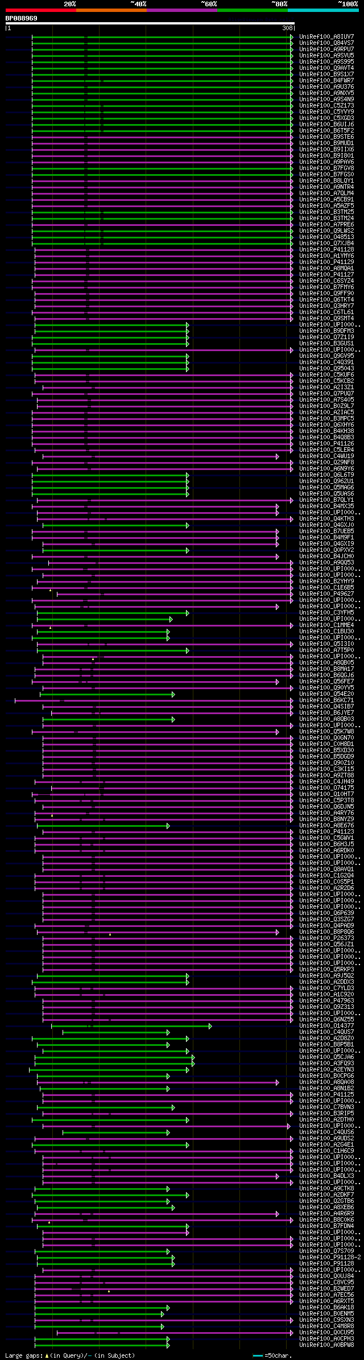Select the UniRef100_A9RPU7 hit label
This screenshot has width=364, height=1360.
point(326,49)
